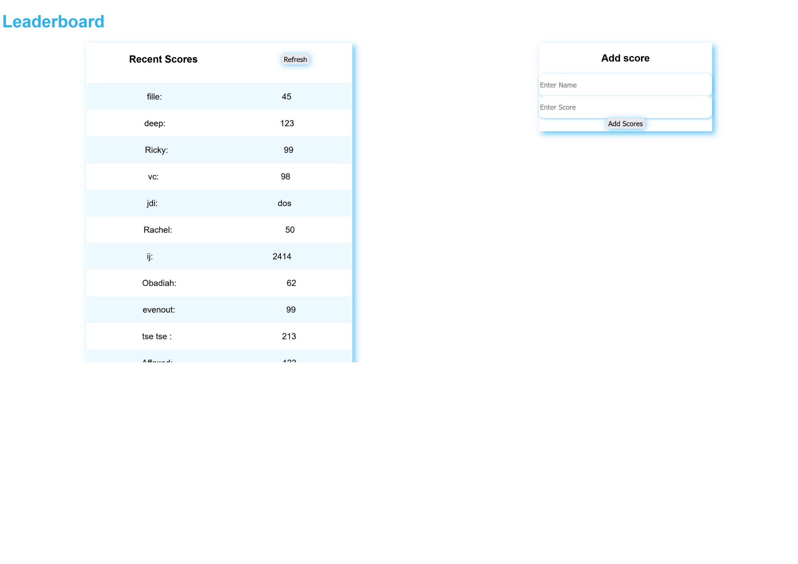The width and height of the screenshot is (798, 564).
Task: Select the fille score row
Action: [219, 96]
